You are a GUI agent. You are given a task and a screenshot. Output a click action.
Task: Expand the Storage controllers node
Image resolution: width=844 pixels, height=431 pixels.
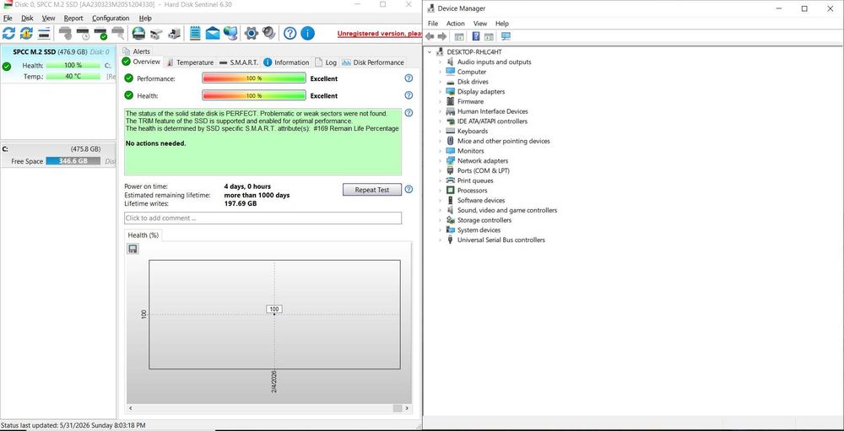440,220
